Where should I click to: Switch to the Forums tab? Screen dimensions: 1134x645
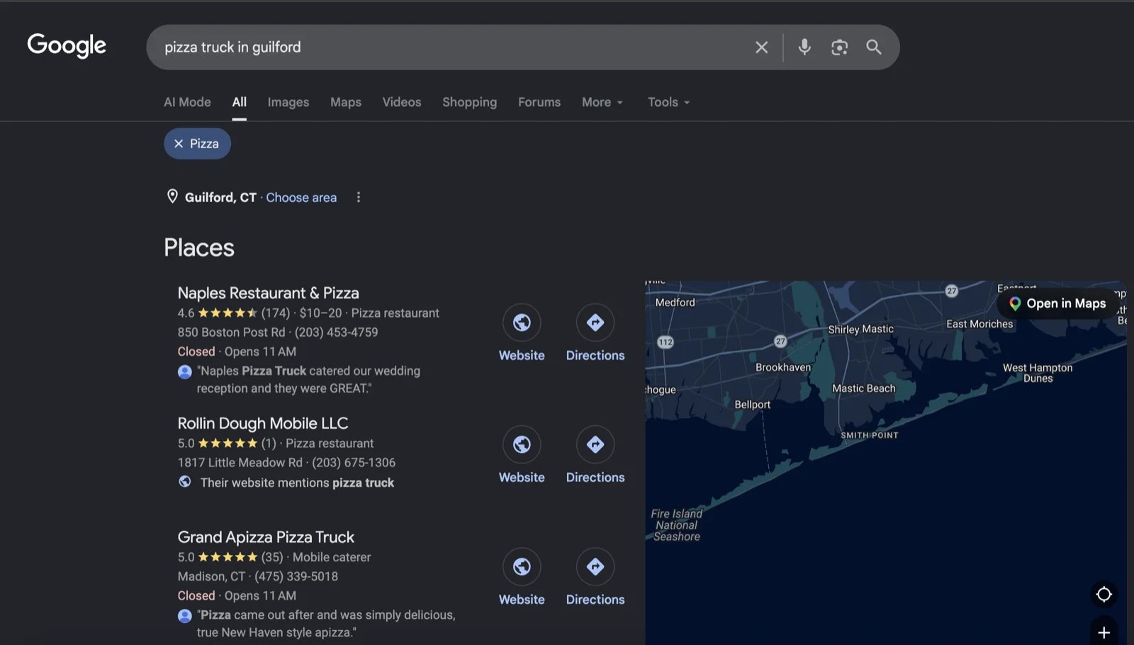coord(539,102)
